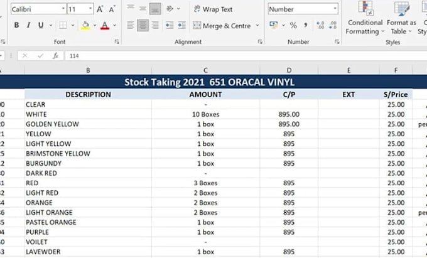
Task: Apply accounting number format
Action: 273,25
